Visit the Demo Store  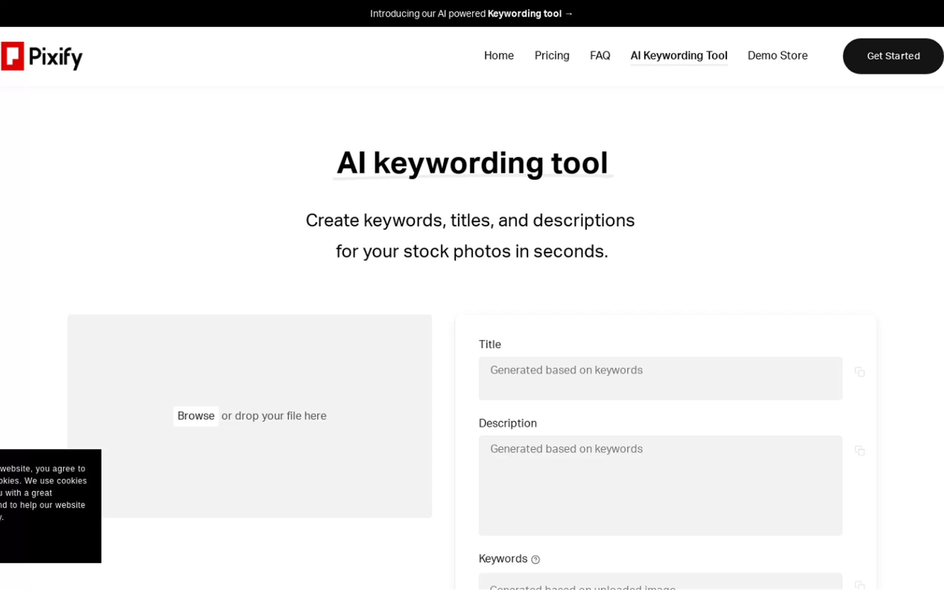pos(777,55)
